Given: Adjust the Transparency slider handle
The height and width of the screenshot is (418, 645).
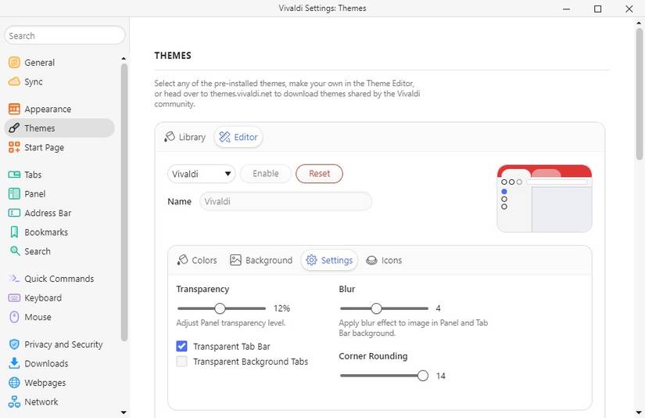Looking at the screenshot, I should coord(220,308).
